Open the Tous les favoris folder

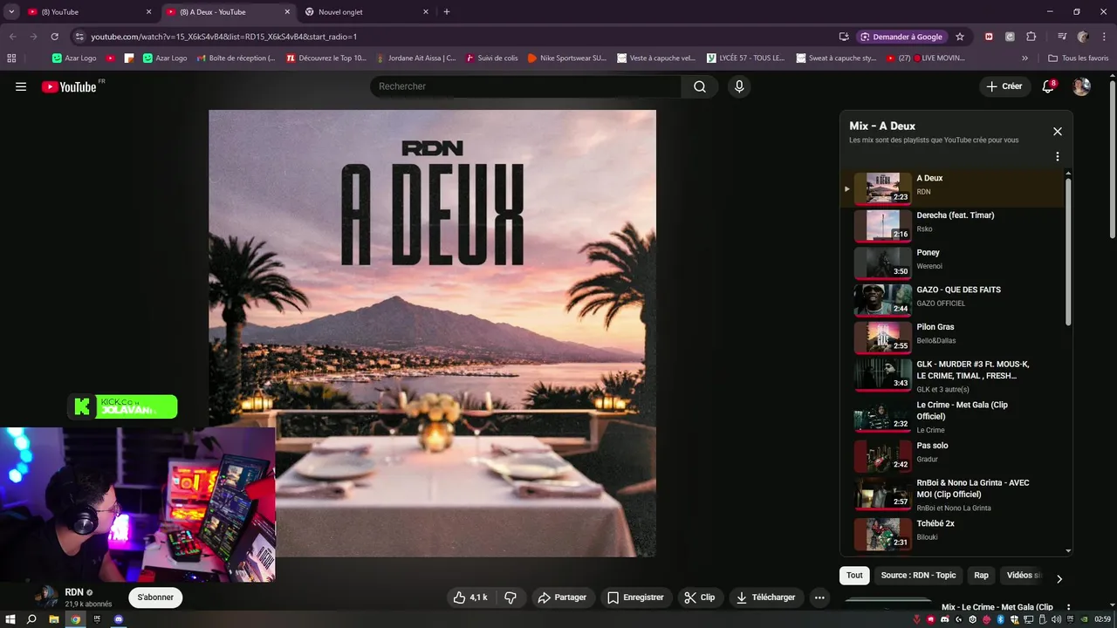[x=1078, y=58]
